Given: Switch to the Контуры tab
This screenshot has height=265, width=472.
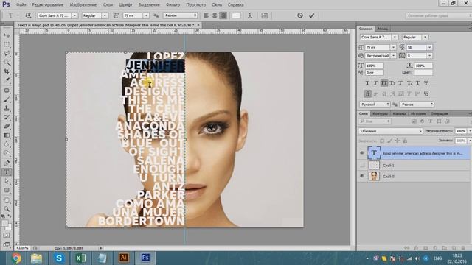Looking at the screenshot, I should click(381, 113).
